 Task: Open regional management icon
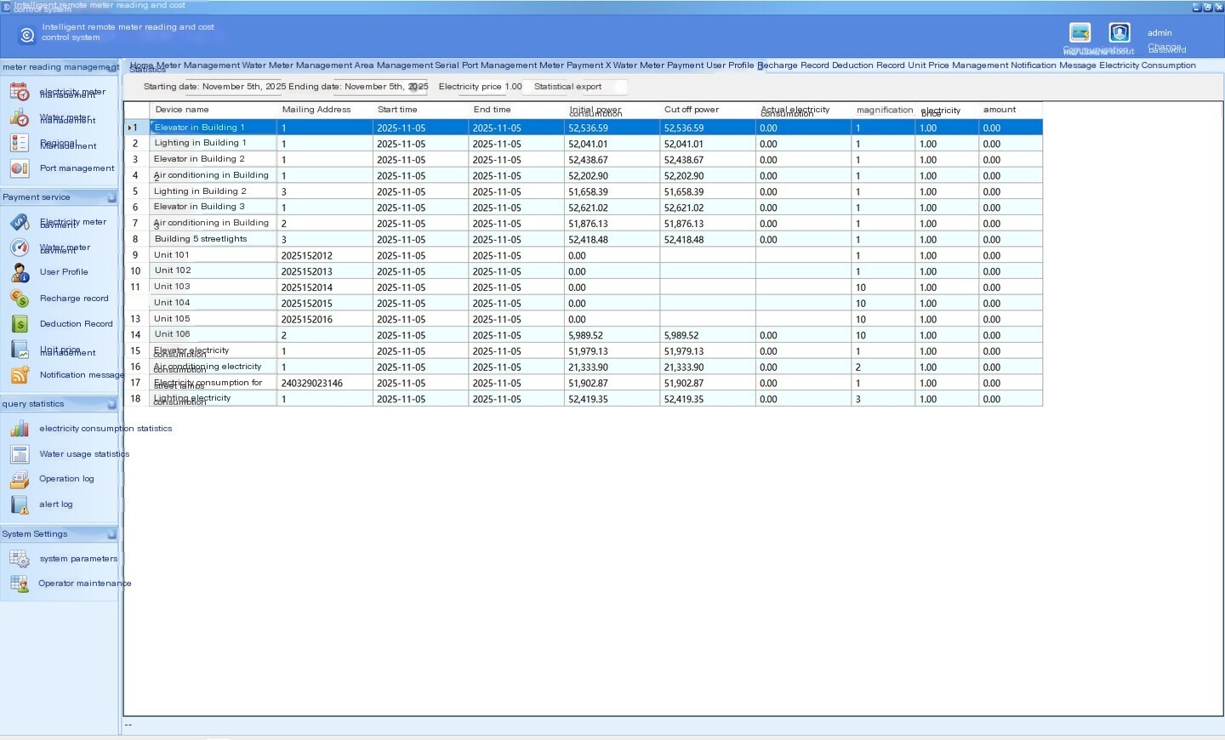pyautogui.click(x=20, y=143)
